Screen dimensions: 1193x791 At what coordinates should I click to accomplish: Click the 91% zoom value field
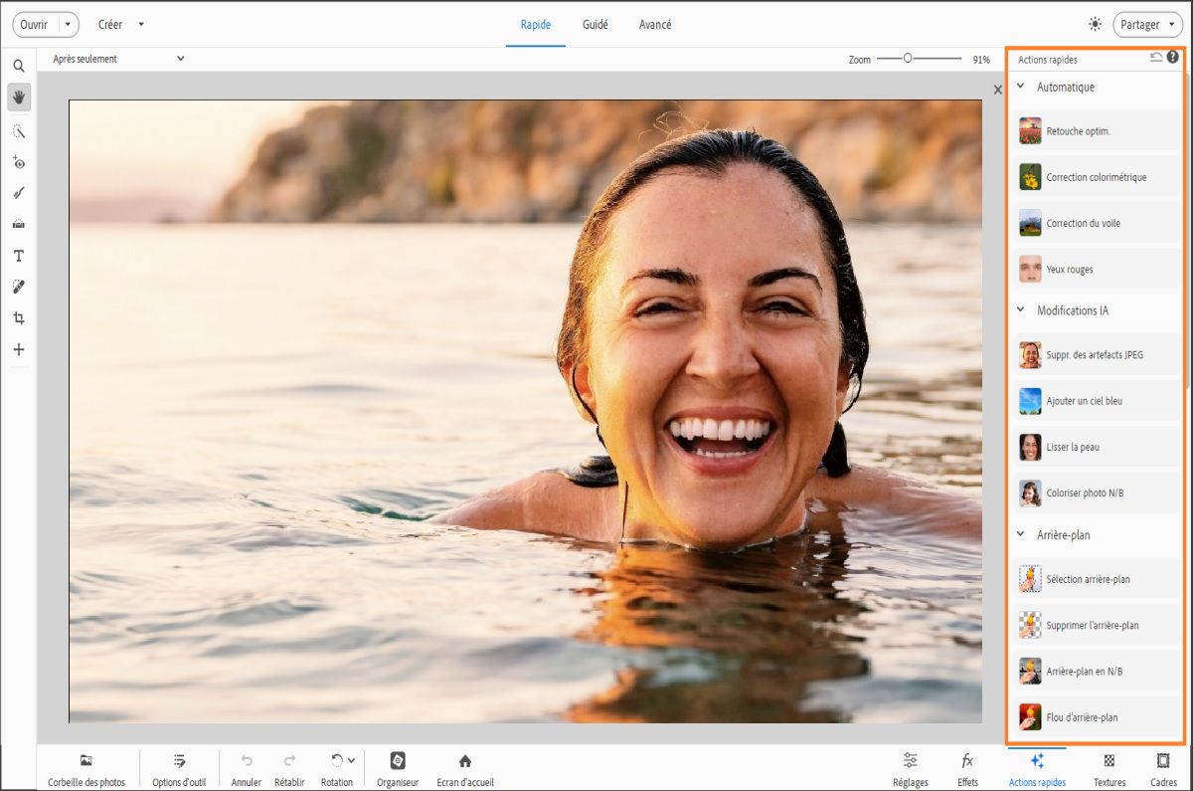980,60
